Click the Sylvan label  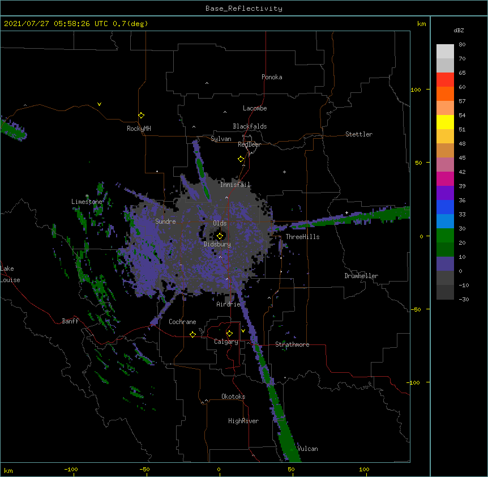pyautogui.click(x=221, y=139)
